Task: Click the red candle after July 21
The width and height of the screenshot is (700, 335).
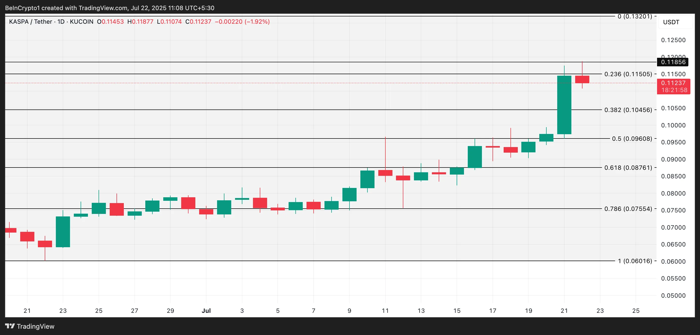Action: pos(582,79)
